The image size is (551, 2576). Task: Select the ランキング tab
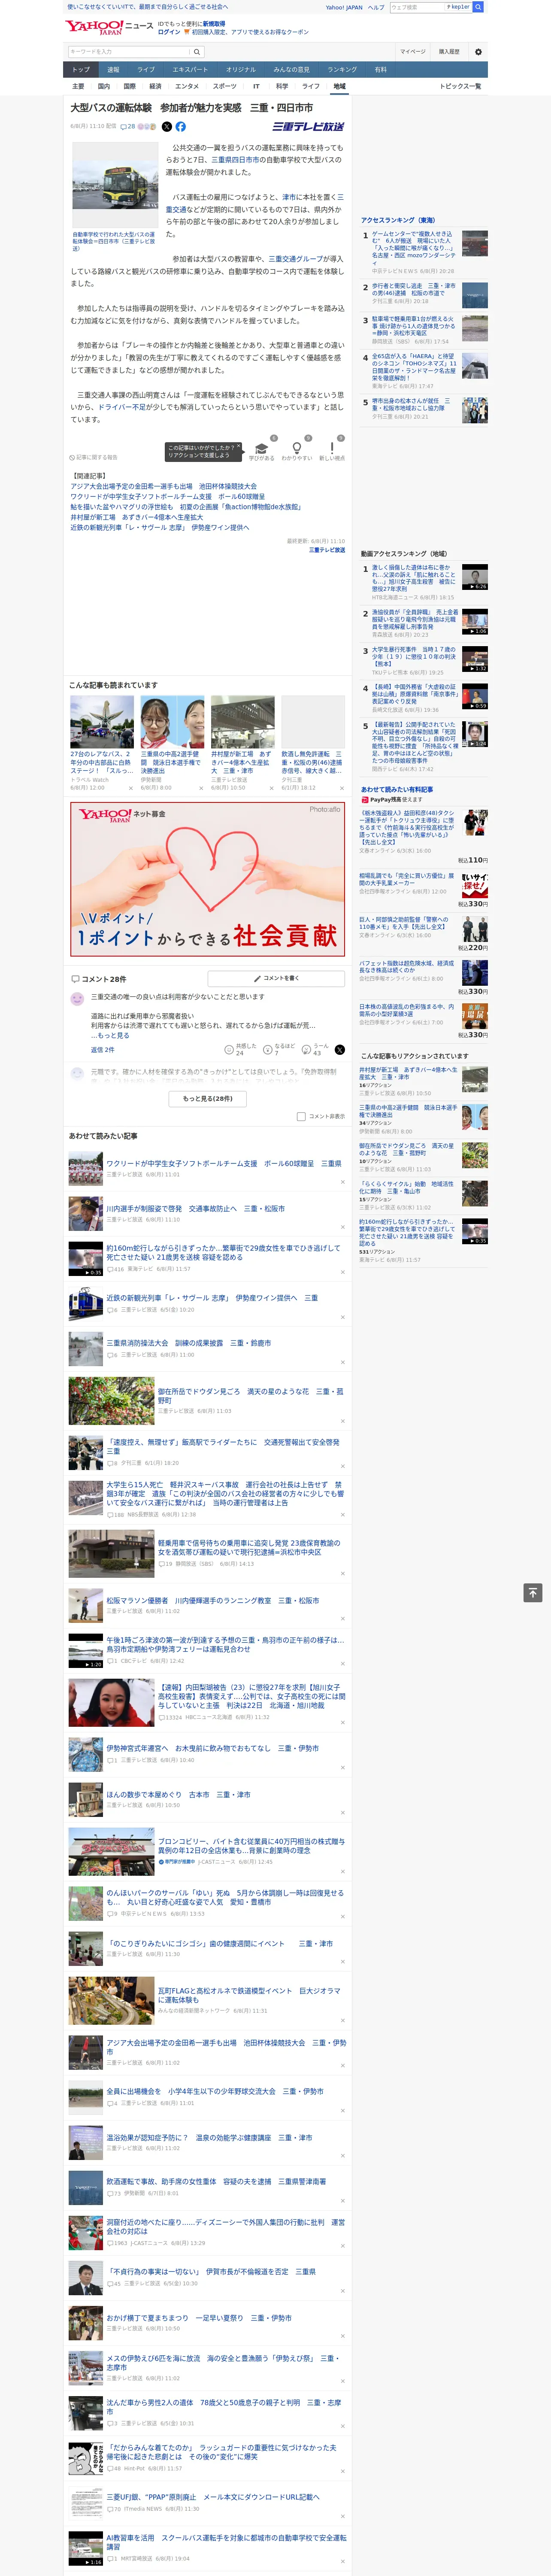coord(342,70)
